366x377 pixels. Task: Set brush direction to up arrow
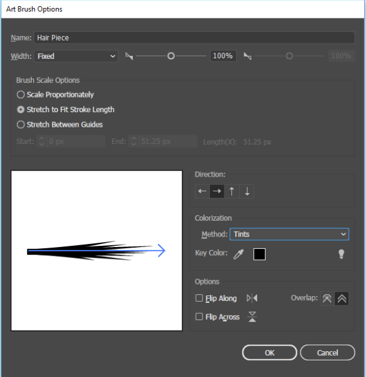(x=232, y=191)
